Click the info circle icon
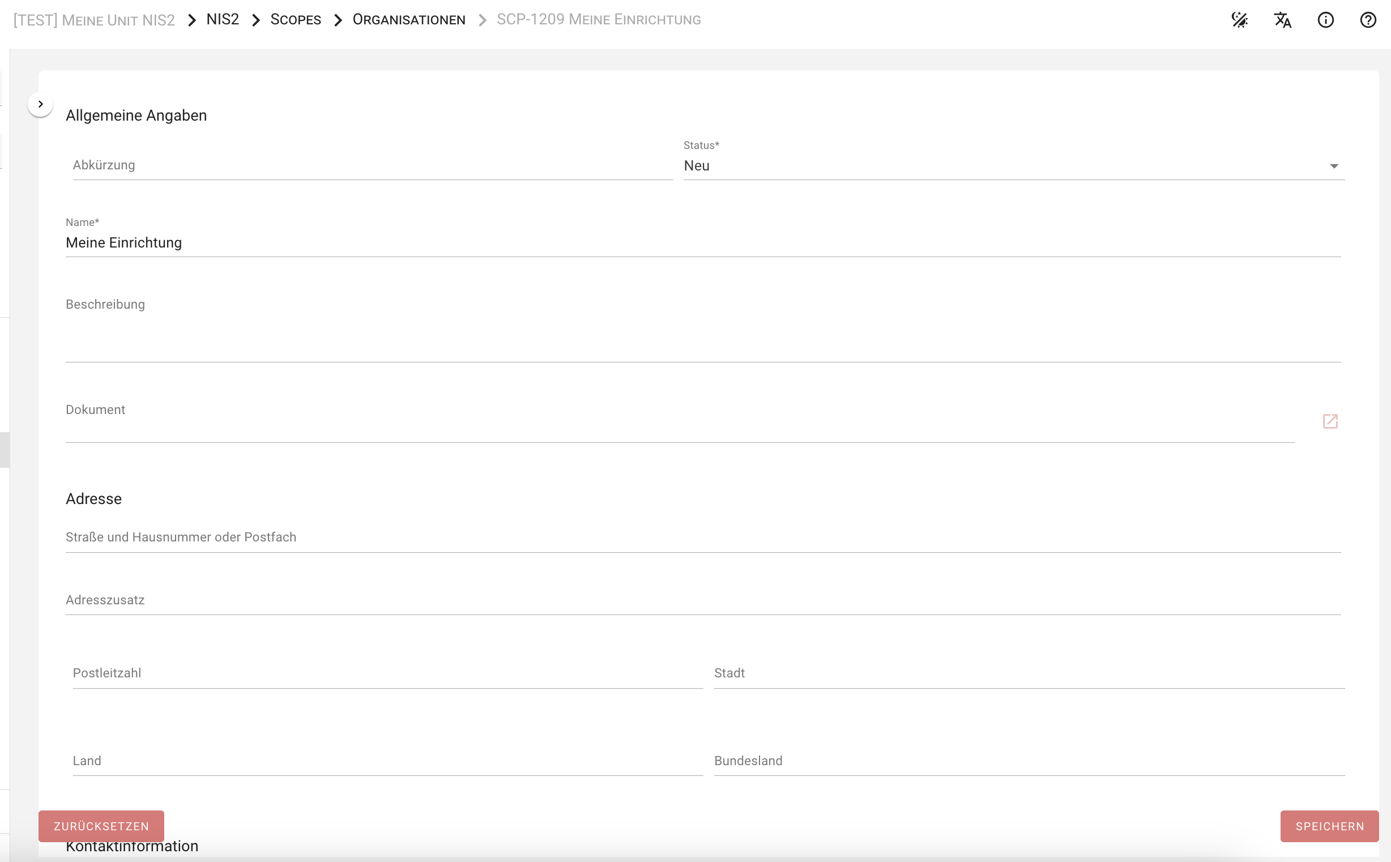The width and height of the screenshot is (1391, 862). coord(1325,20)
